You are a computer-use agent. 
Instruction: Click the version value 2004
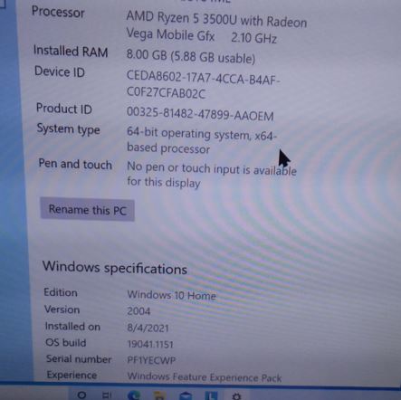coord(138,310)
